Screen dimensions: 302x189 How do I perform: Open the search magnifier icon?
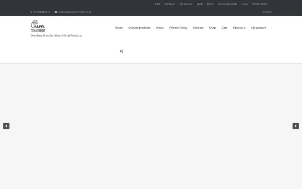[122, 51]
